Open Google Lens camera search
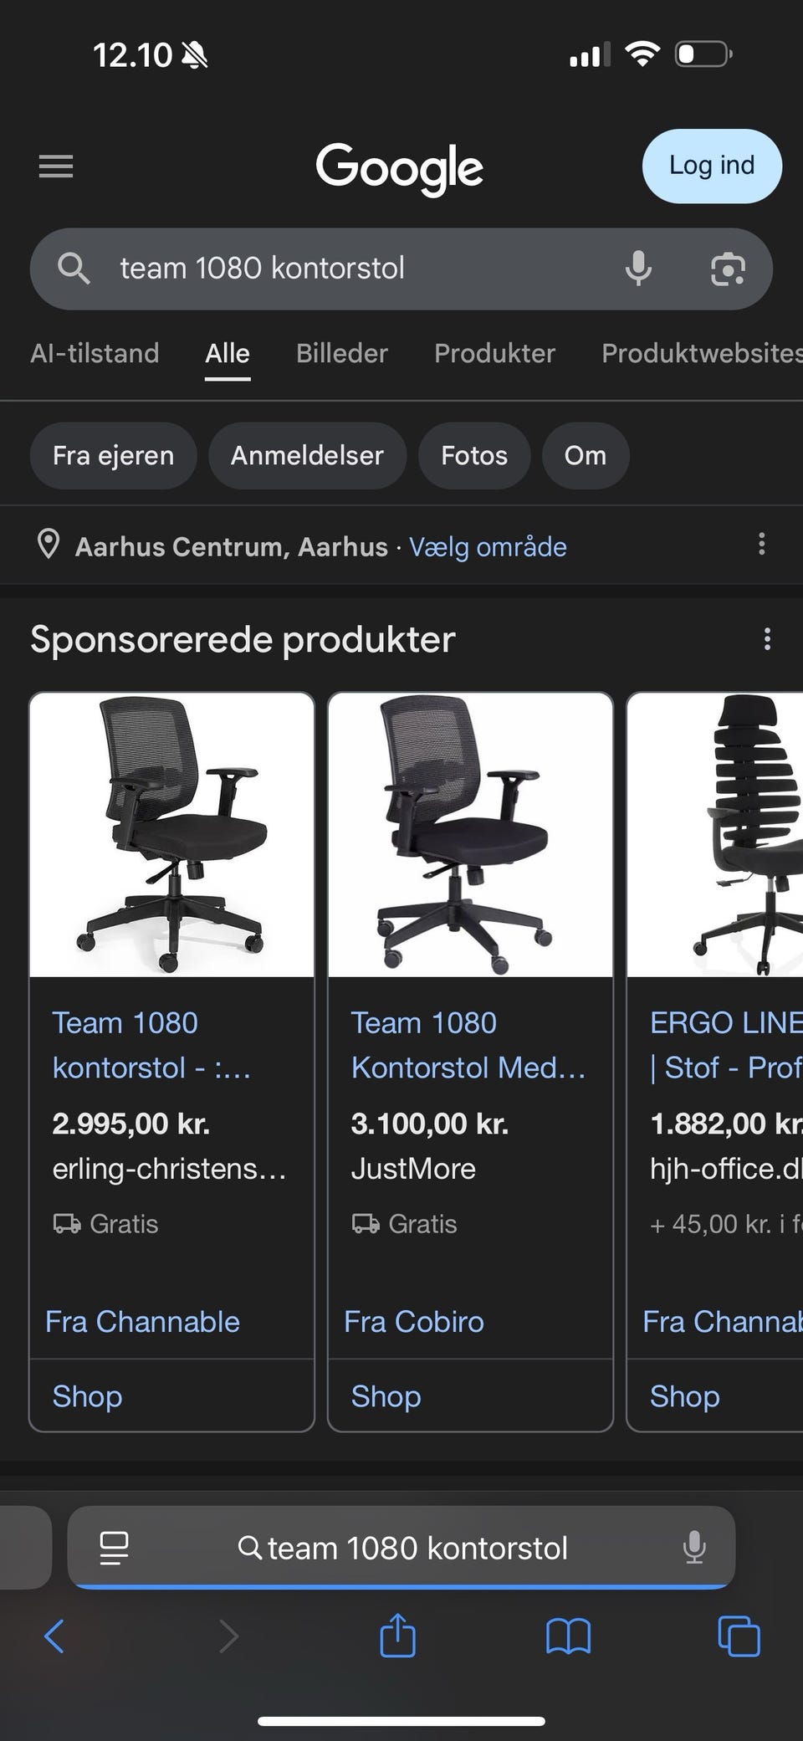Image resolution: width=803 pixels, height=1741 pixels. [x=727, y=269]
